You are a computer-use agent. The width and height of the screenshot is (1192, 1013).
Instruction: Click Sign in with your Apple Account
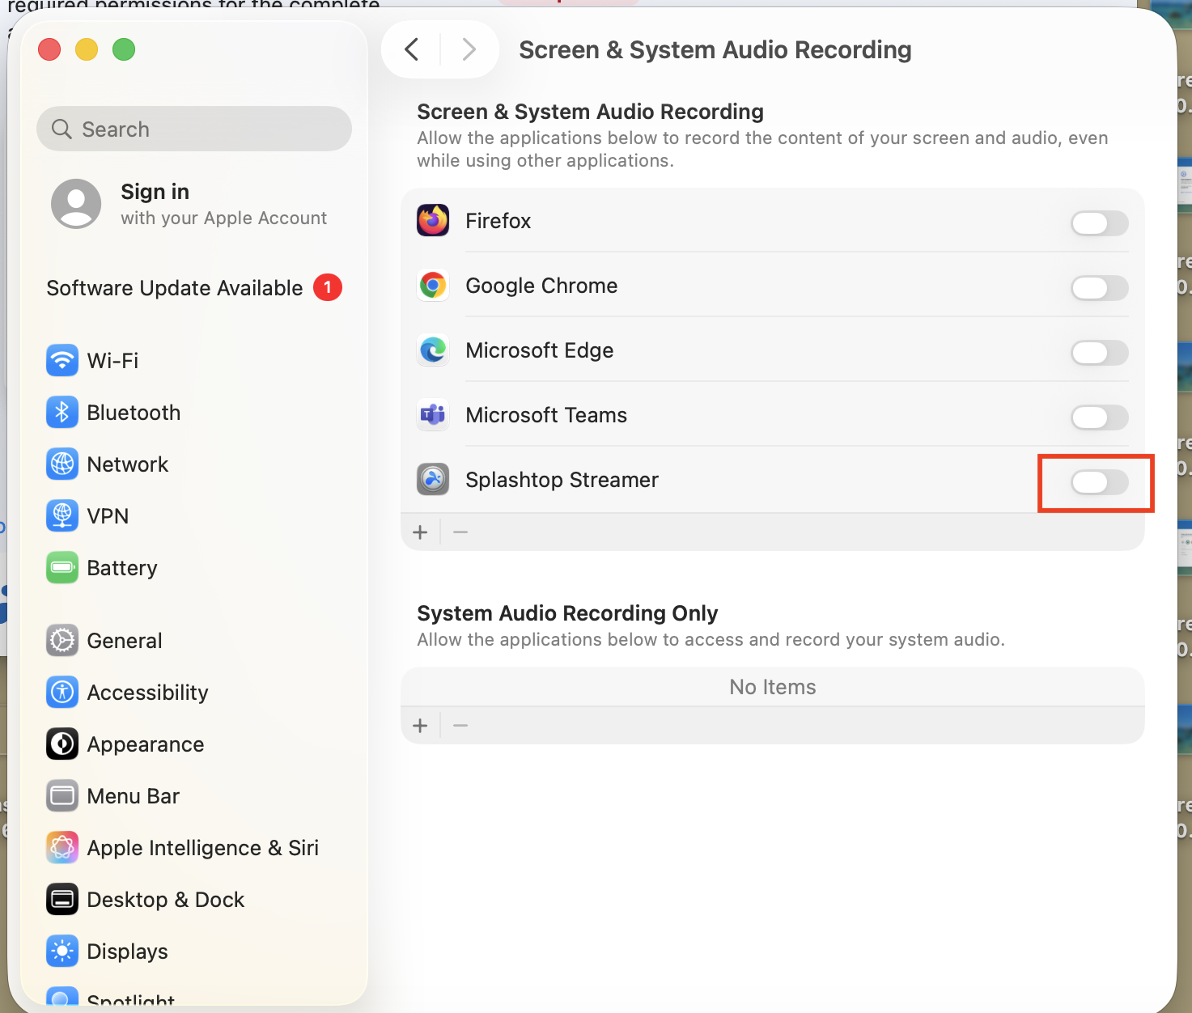[x=190, y=204]
